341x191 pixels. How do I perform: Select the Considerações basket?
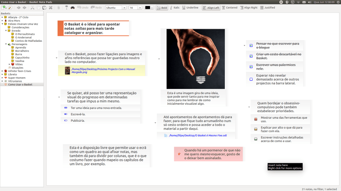coord(20,28)
